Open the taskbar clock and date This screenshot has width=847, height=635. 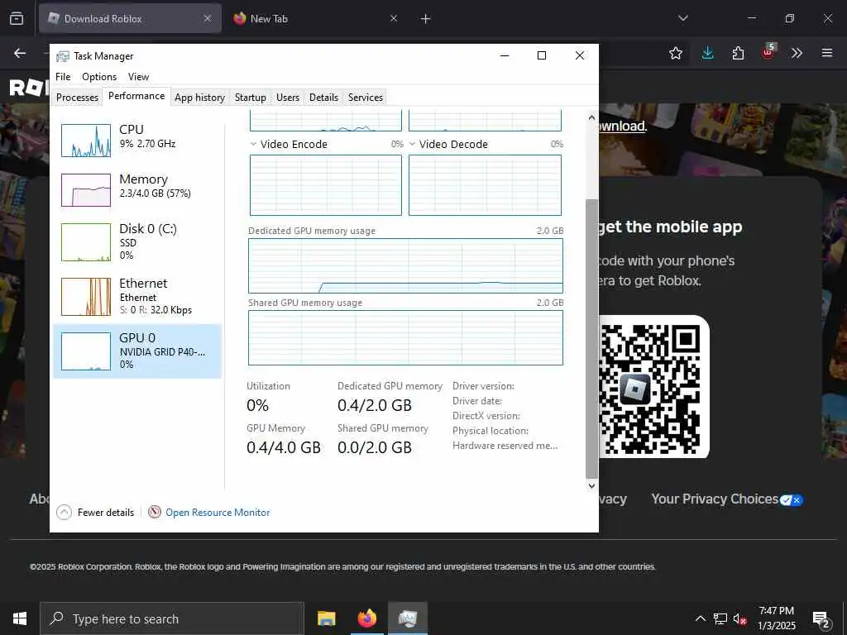[x=776, y=618]
